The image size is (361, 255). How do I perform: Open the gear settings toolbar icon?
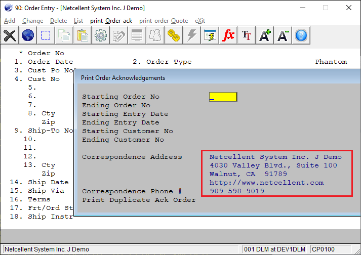coord(101,35)
